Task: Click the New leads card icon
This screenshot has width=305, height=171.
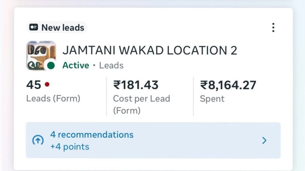Action: point(34,28)
